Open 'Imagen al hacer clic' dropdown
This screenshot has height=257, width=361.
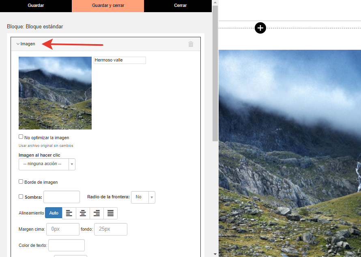47,164
